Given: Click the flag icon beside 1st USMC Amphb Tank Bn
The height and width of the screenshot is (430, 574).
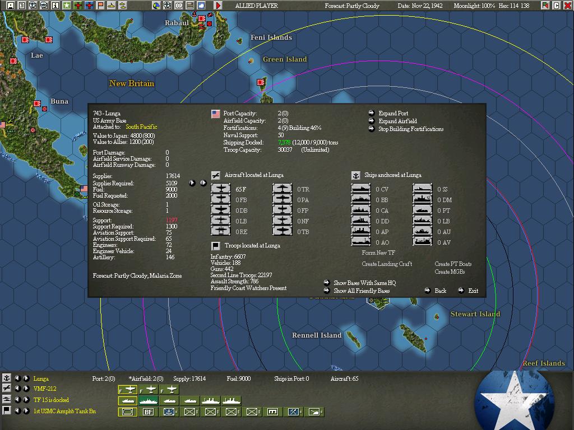Looking at the screenshot, I should [6, 410].
